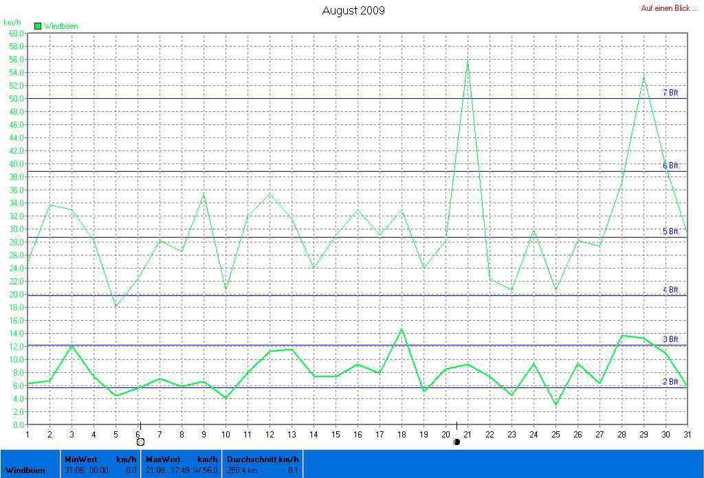Click the '0.0' y-axis label
Screen dimensions: 704x478
pos(19,425)
